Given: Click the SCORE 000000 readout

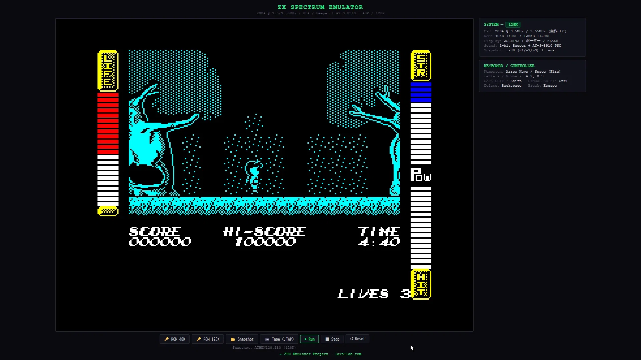Looking at the screenshot, I should pyautogui.click(x=160, y=237).
